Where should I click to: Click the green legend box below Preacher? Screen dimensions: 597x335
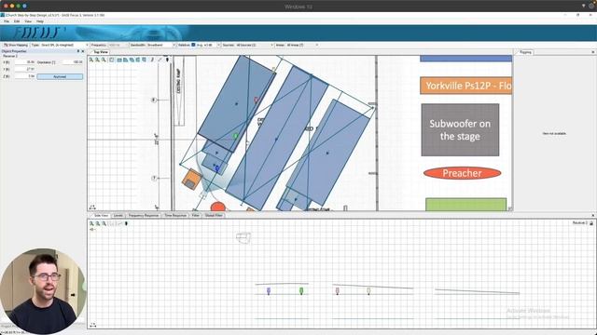(466, 205)
